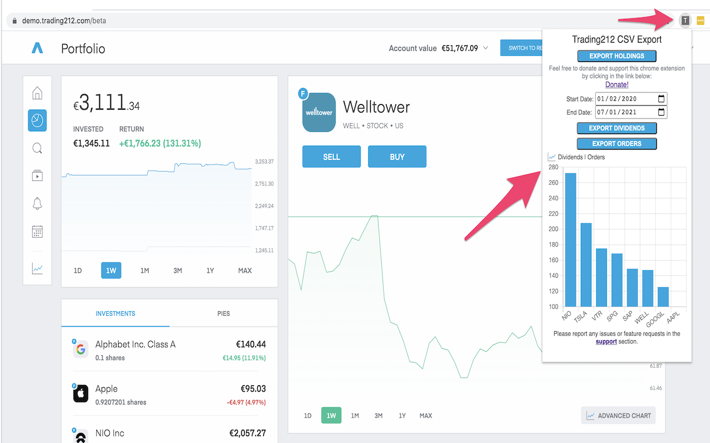The image size is (710, 443).
Task: Open the video tutorials sidebar icon
Action: 37,176
